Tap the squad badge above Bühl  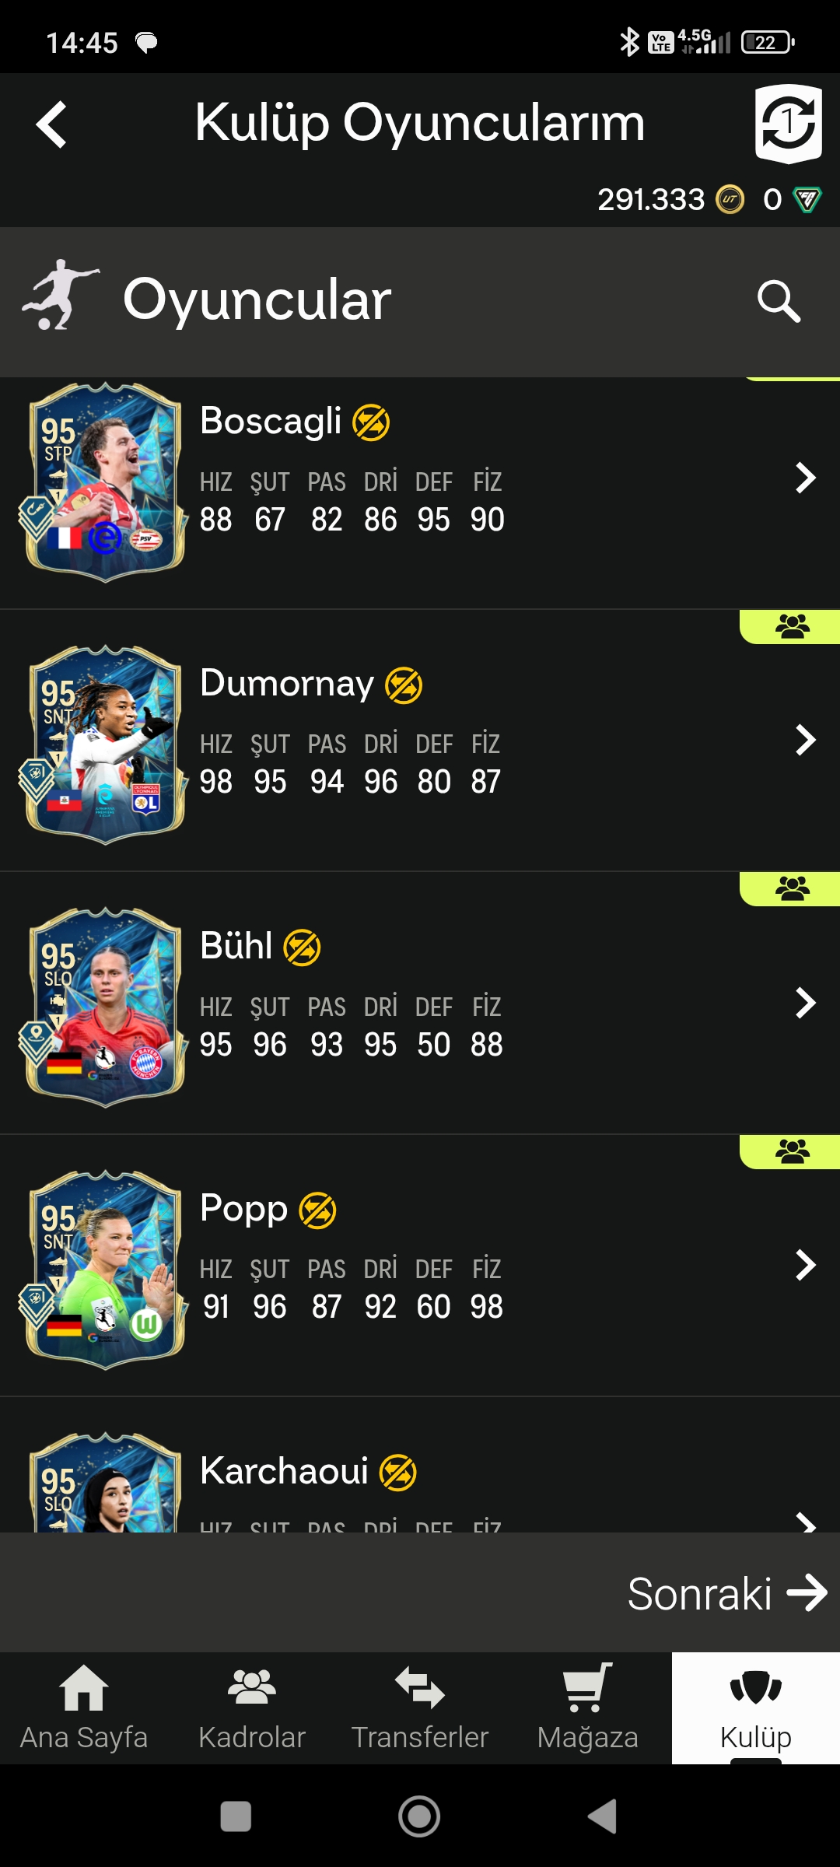[x=790, y=888]
